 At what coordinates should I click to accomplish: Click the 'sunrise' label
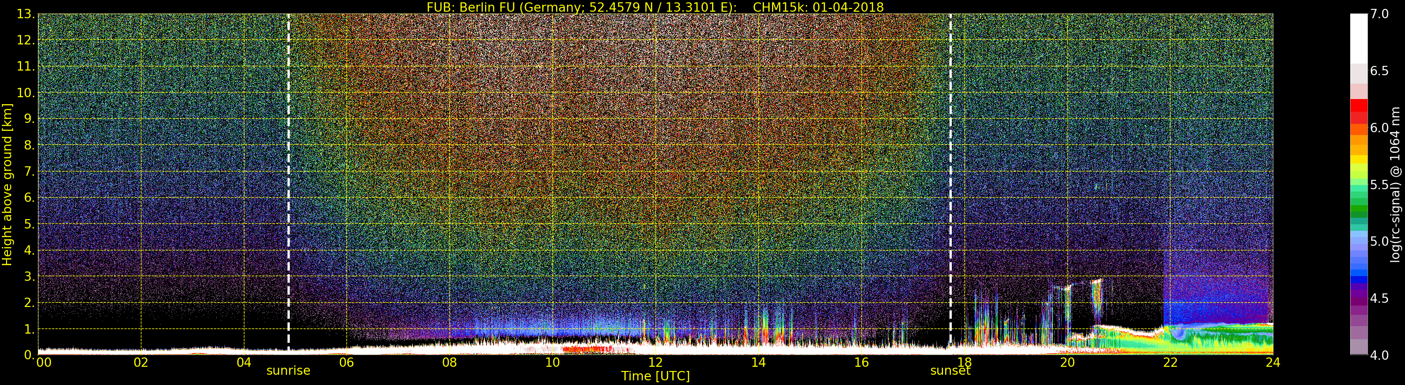288,371
